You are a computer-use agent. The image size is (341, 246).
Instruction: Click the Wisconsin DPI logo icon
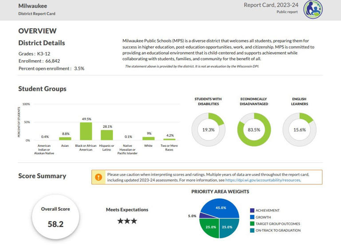(313, 9)
